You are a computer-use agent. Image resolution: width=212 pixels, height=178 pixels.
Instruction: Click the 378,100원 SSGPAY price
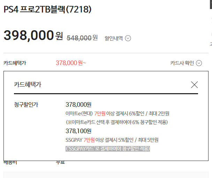click(78, 131)
